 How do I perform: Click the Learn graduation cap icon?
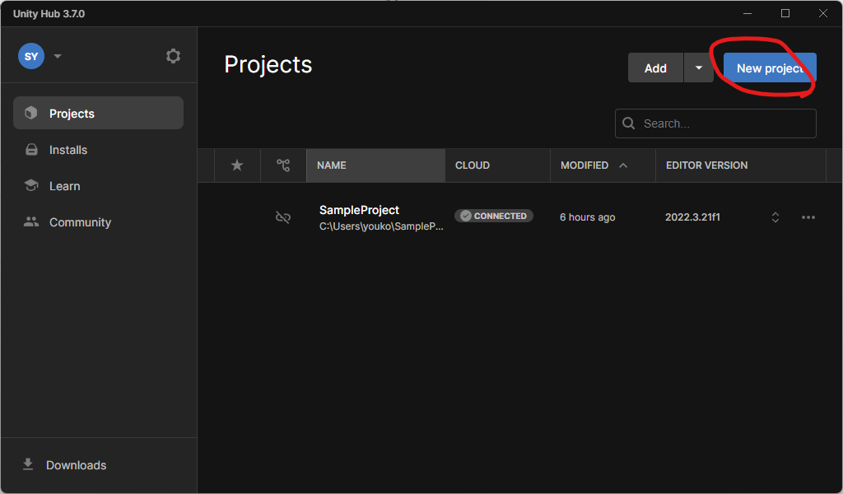31,185
